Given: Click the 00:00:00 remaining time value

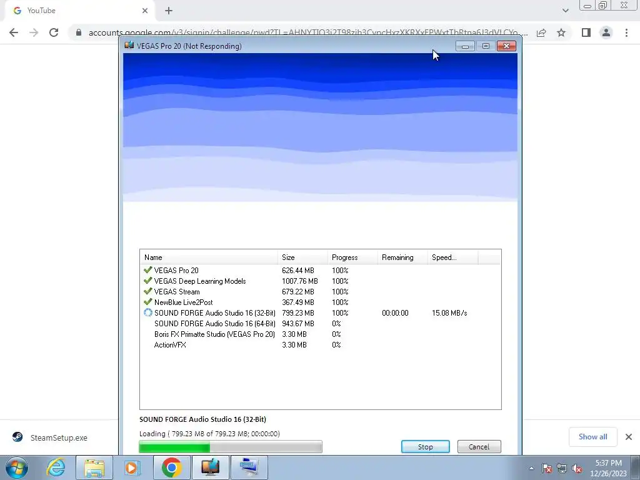Looking at the screenshot, I should click(x=395, y=313).
